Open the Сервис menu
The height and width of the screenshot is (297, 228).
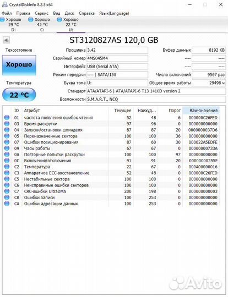41,13
